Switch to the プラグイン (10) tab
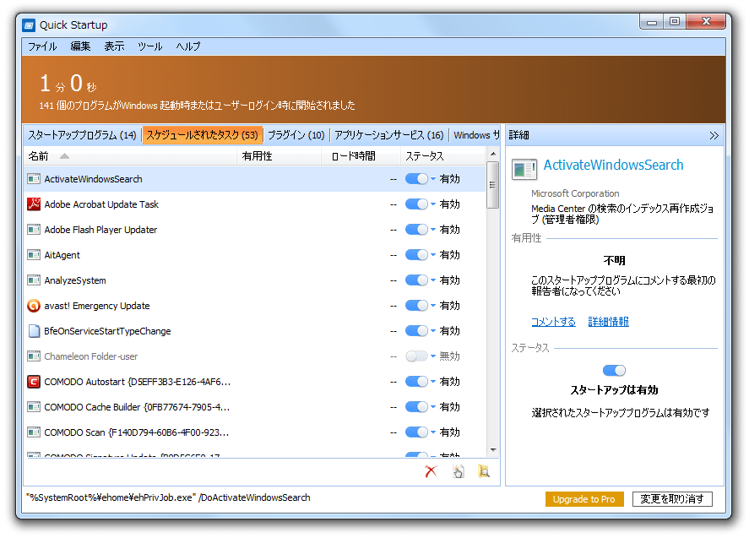The image size is (749, 538). coord(296,135)
